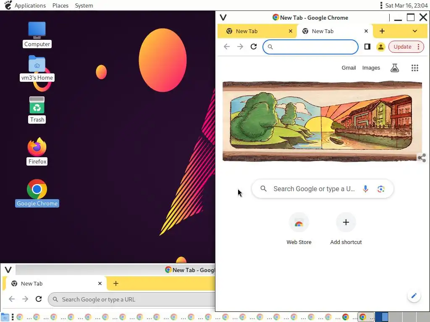Go forward in the front Chrome window

pyautogui.click(x=240, y=47)
